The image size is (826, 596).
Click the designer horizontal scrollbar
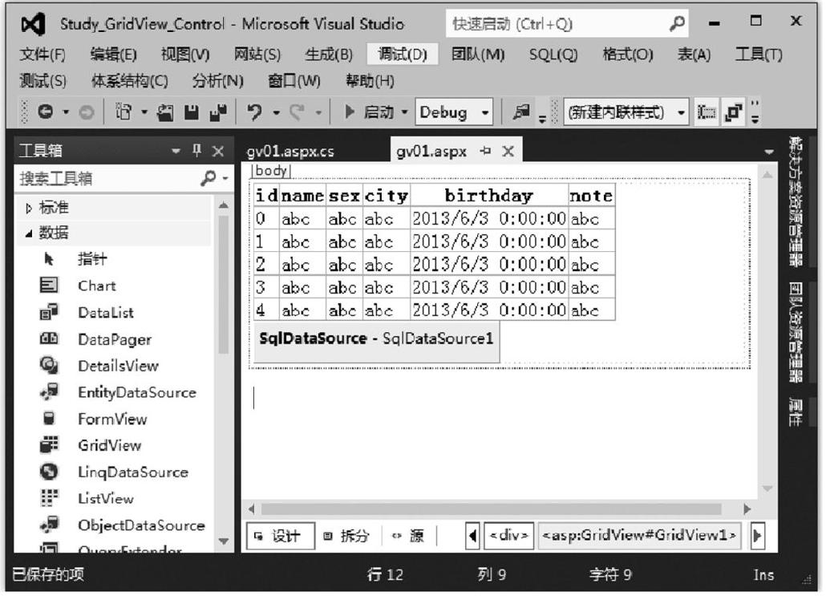[x=491, y=509]
